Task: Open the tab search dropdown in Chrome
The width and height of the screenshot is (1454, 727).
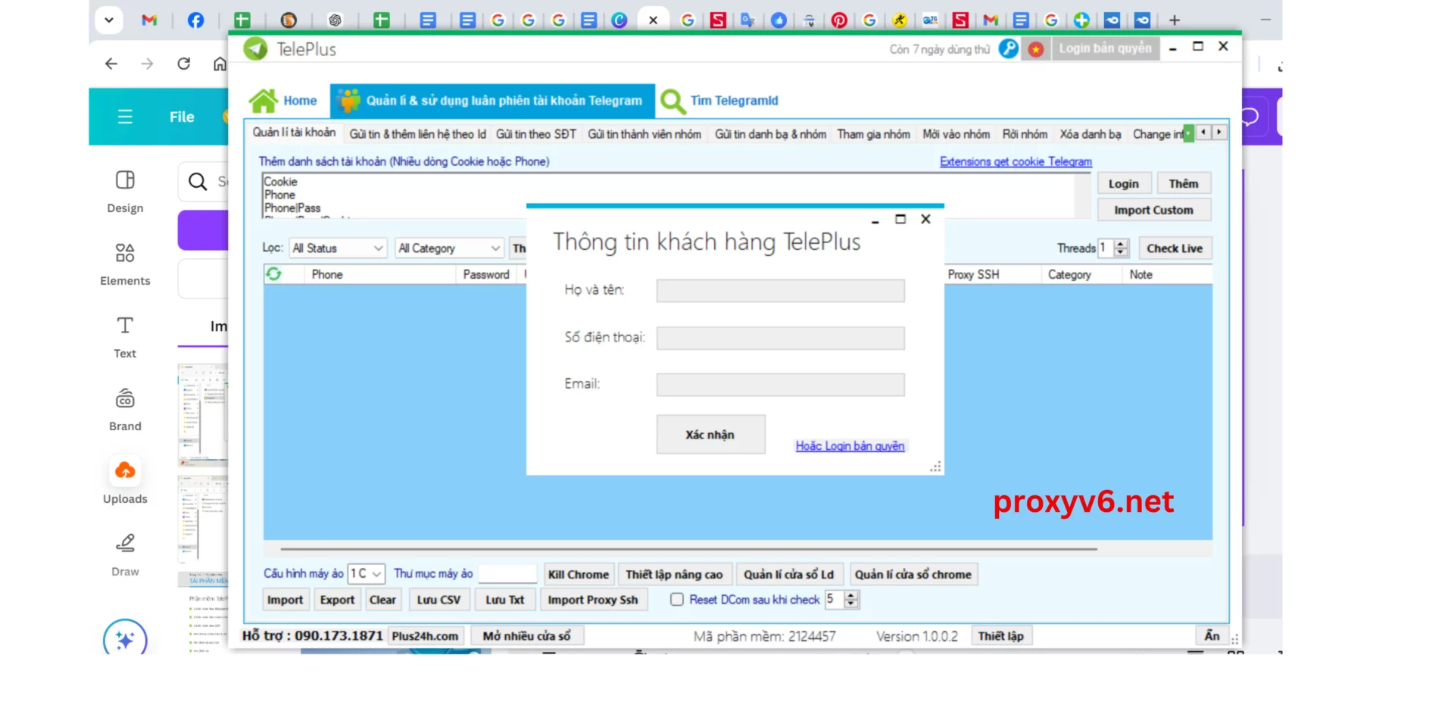Action: point(109,20)
